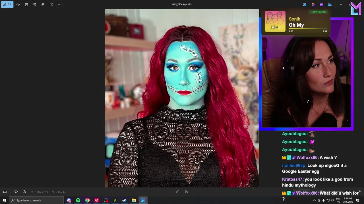
Task: Open the 7:54 PM clock and date
Action: (x=348, y=200)
